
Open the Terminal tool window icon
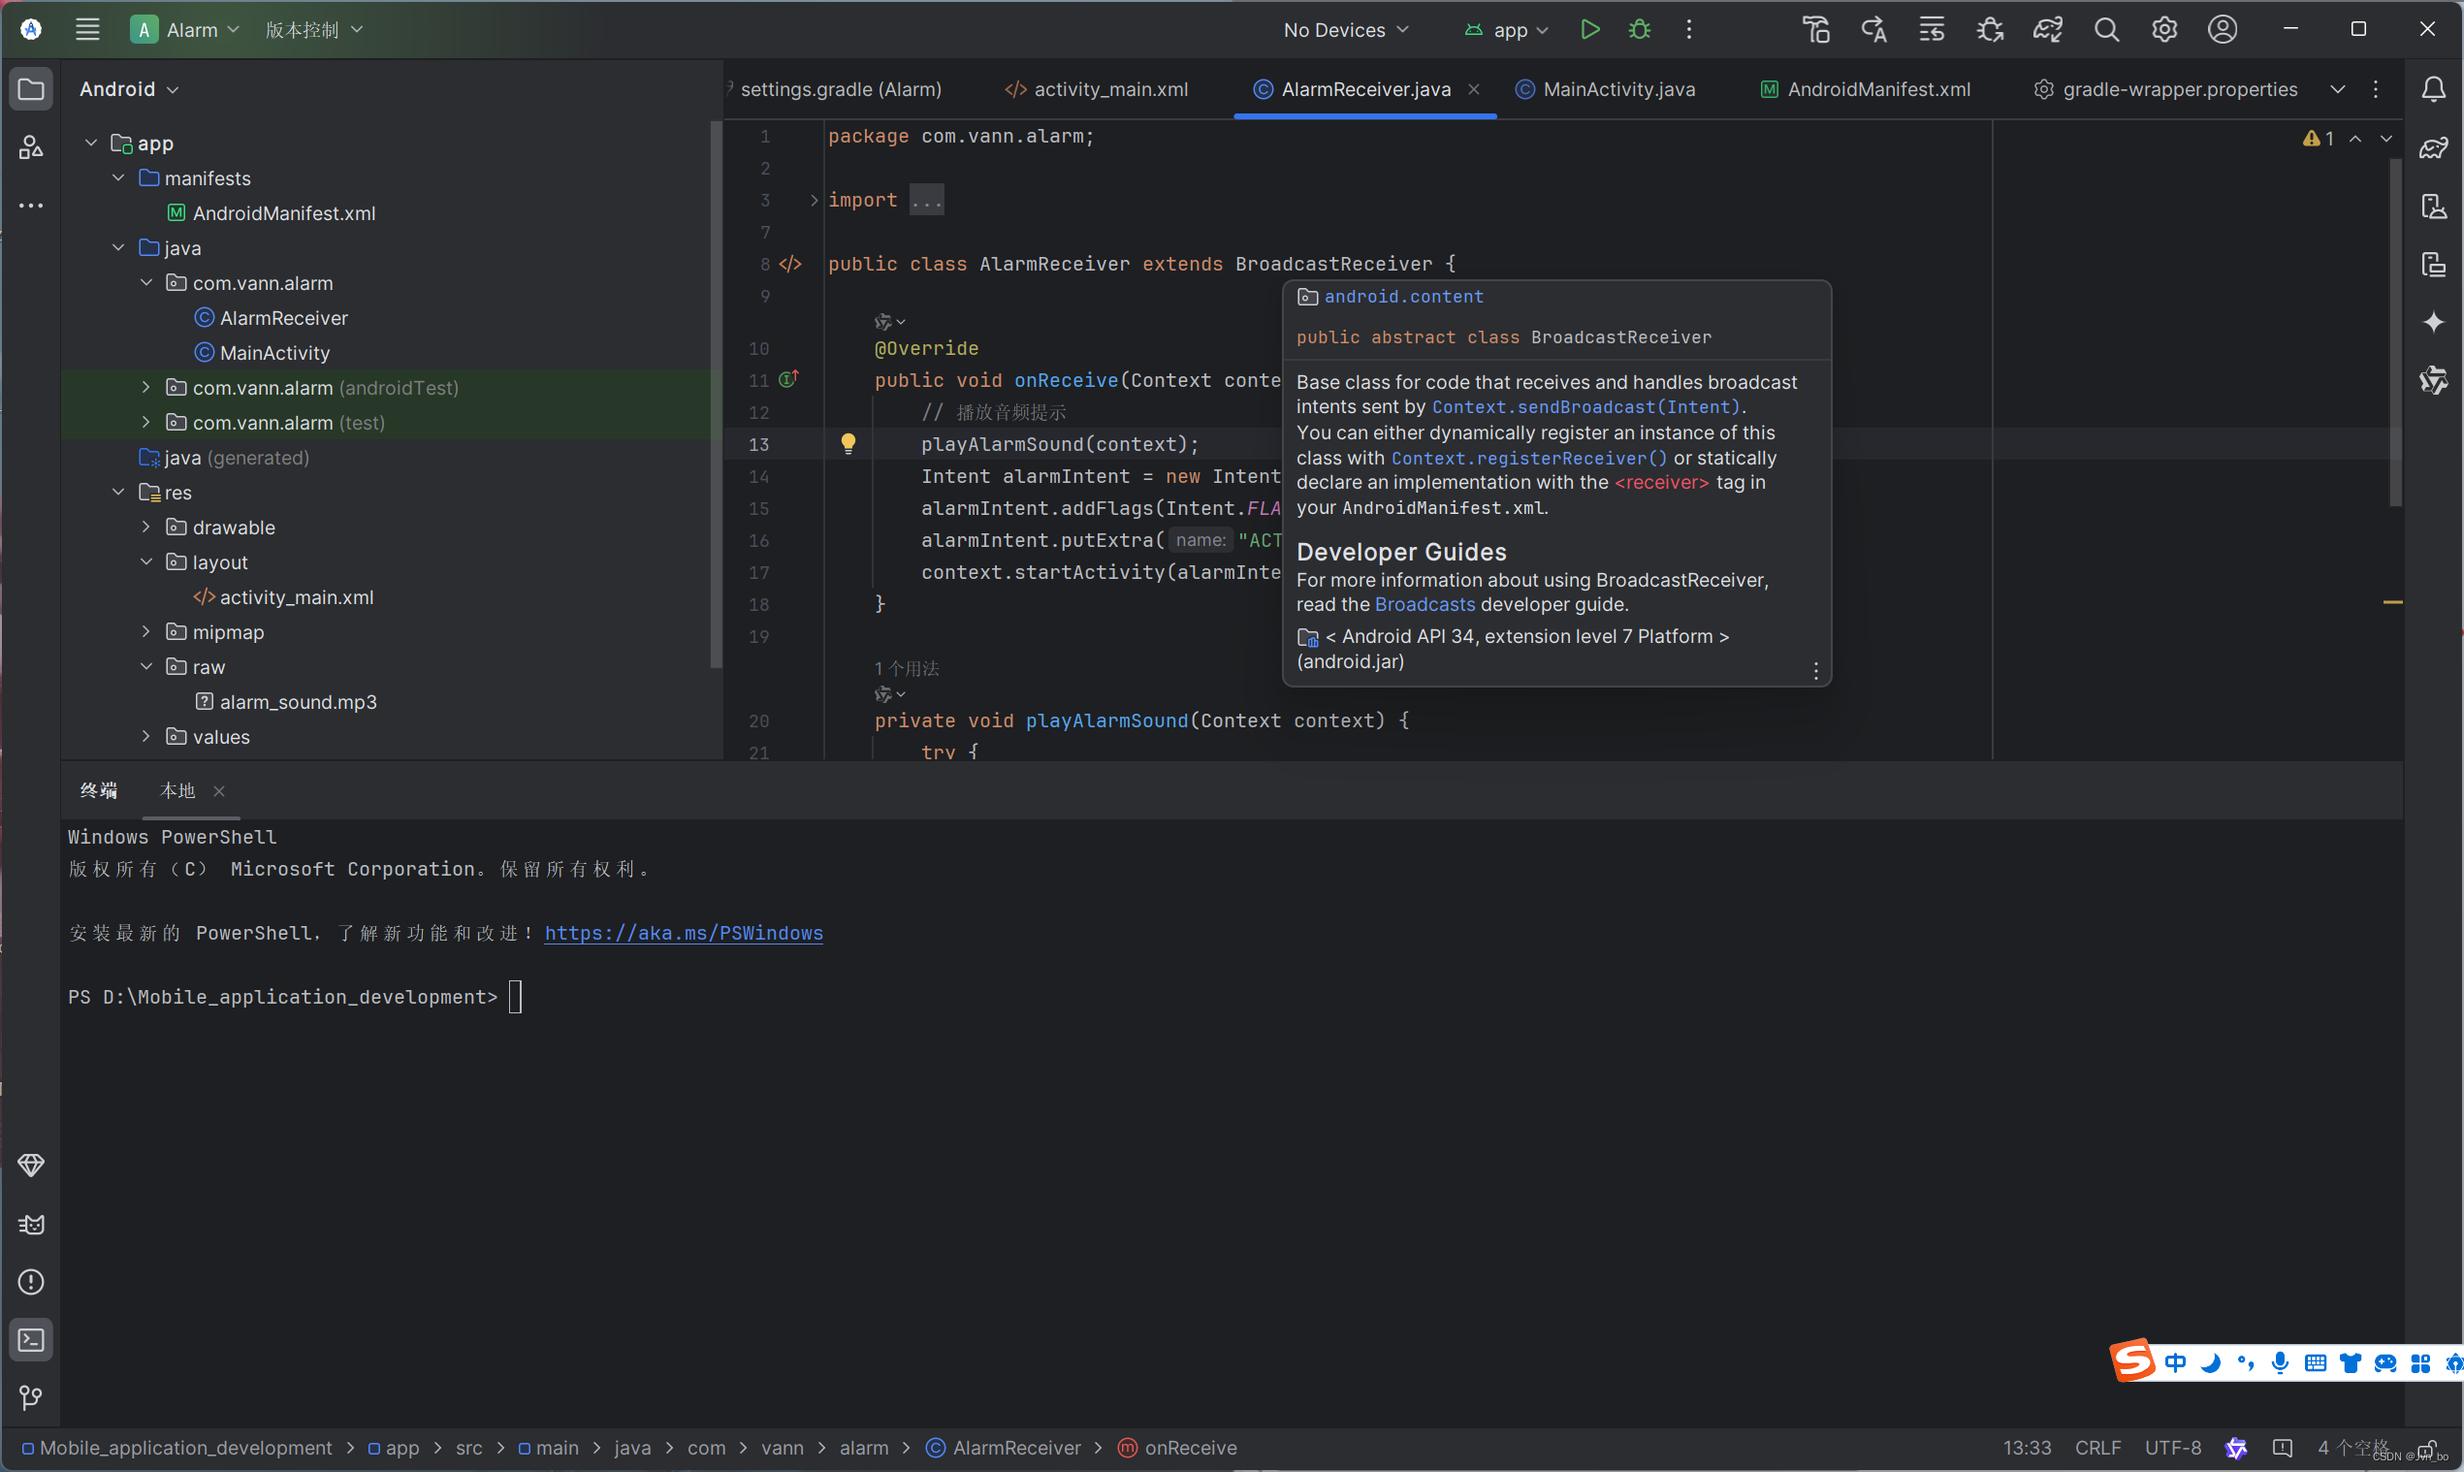point(31,1340)
